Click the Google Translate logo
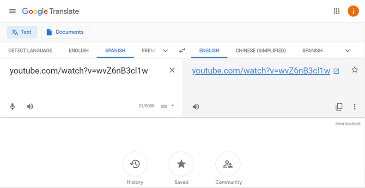 pyautogui.click(x=50, y=11)
